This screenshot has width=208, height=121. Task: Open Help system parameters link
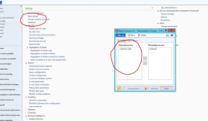coord(39,88)
